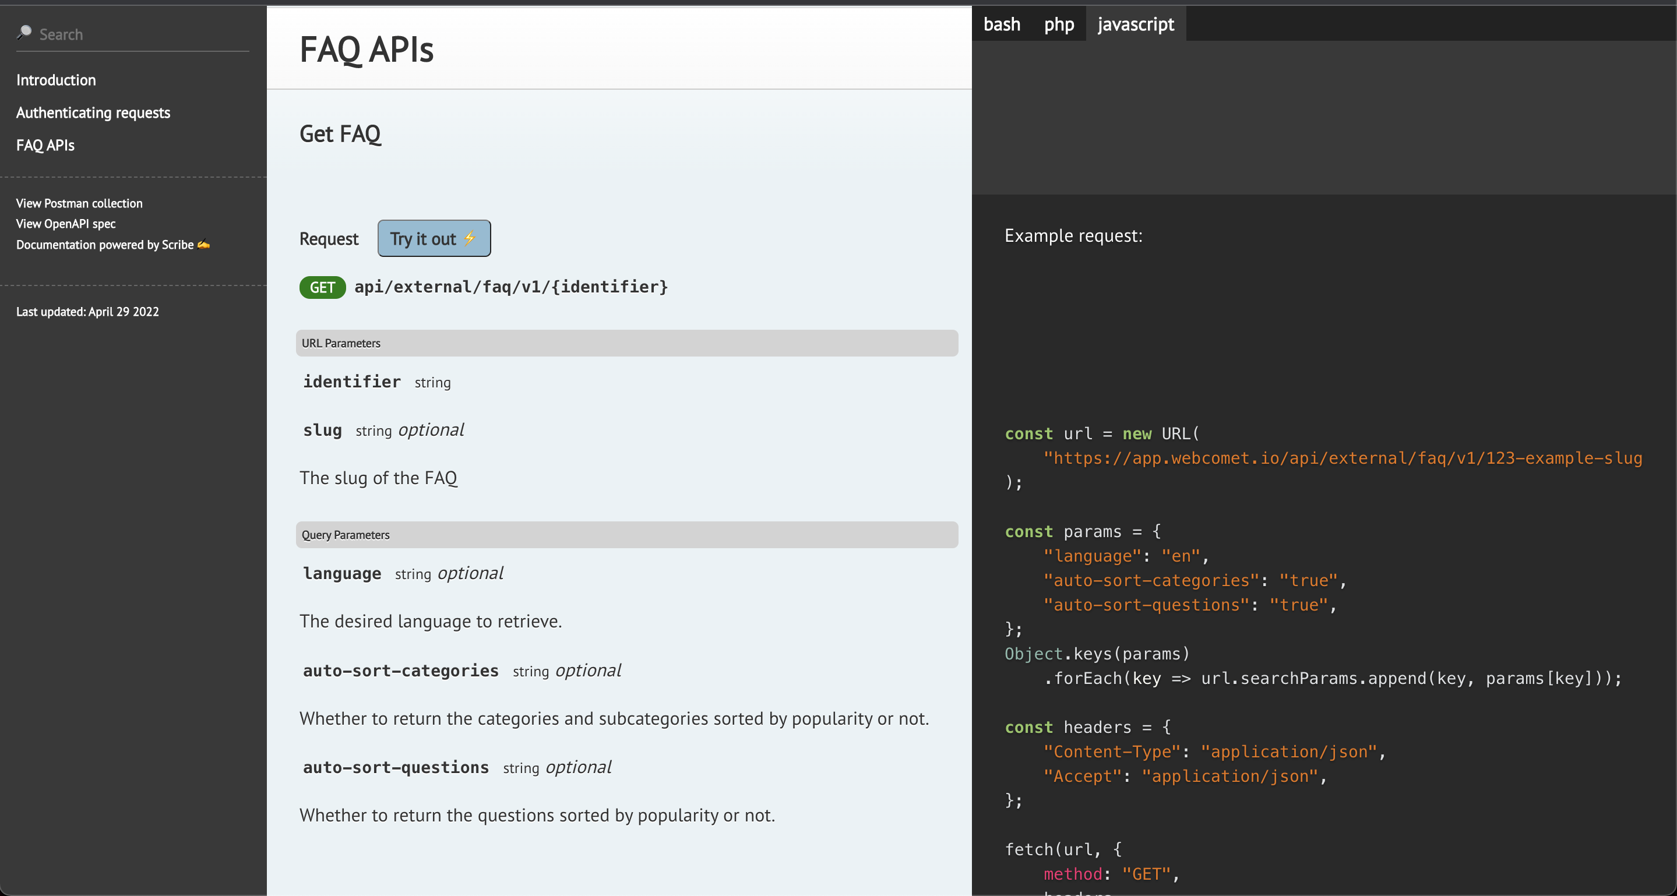Image resolution: width=1677 pixels, height=896 pixels.
Task: Click the "language": "en" code line
Action: pyautogui.click(x=1126, y=556)
